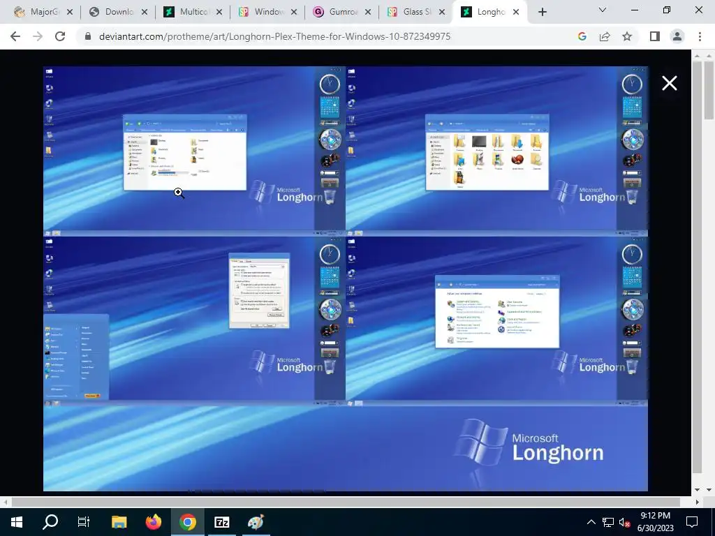Open Paint from taskbar
The image size is (715, 536).
(256, 522)
